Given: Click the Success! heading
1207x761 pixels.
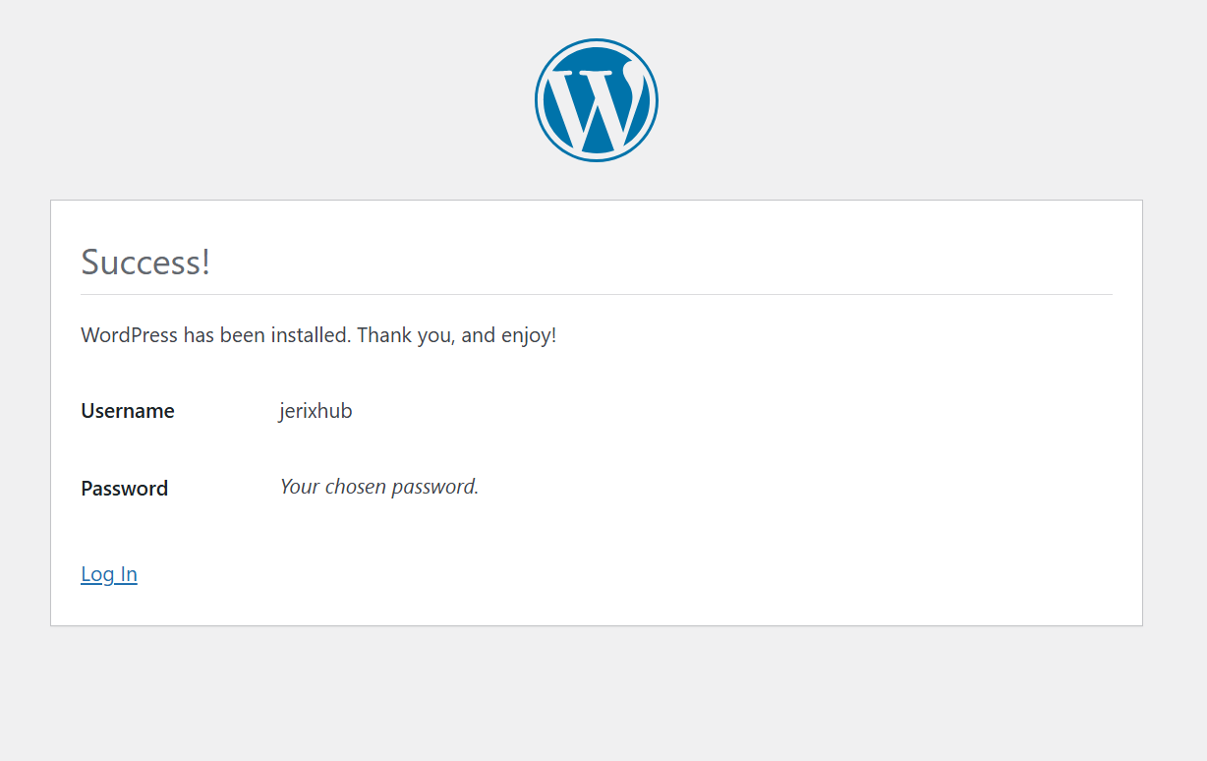Looking at the screenshot, I should coord(144,262).
